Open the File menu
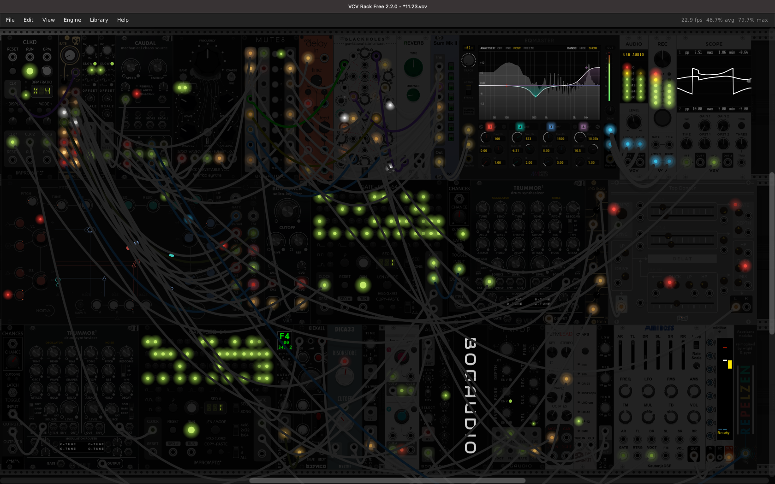 click(x=10, y=20)
